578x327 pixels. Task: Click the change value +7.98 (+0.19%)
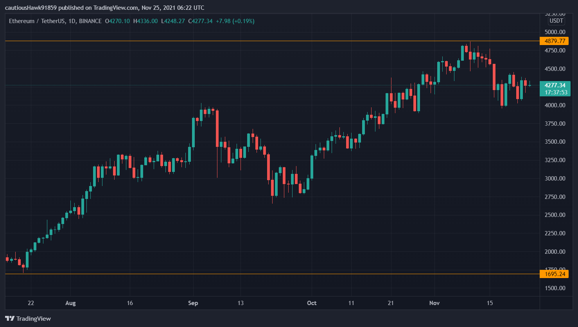click(x=235, y=21)
